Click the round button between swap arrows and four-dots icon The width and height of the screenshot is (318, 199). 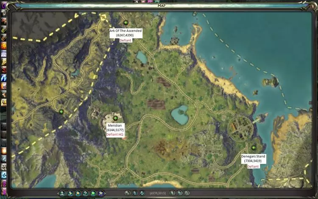[x=135, y=193]
